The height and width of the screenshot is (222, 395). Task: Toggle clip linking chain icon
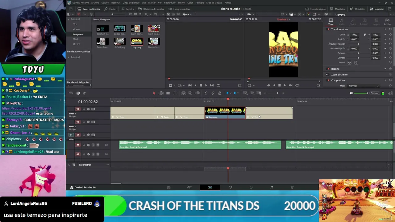213,93
